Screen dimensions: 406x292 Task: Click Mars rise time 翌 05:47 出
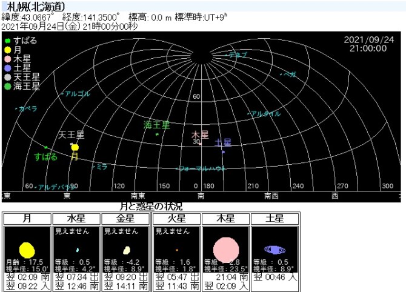tap(177, 277)
